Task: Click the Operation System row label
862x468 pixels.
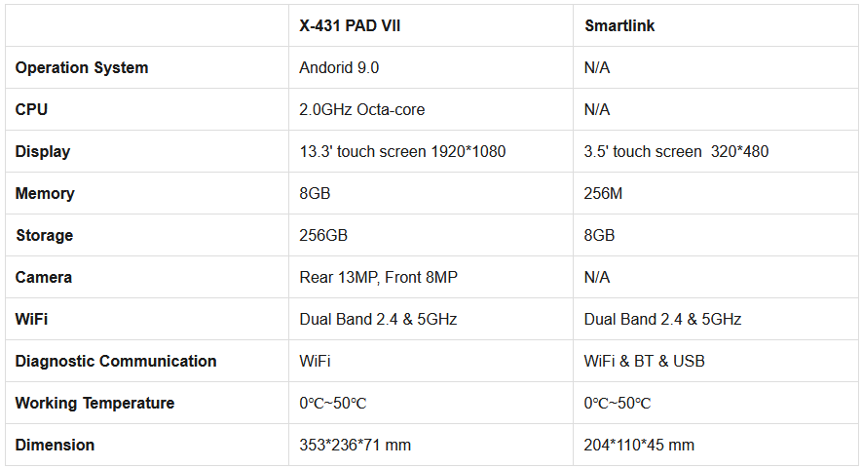Action: [82, 67]
